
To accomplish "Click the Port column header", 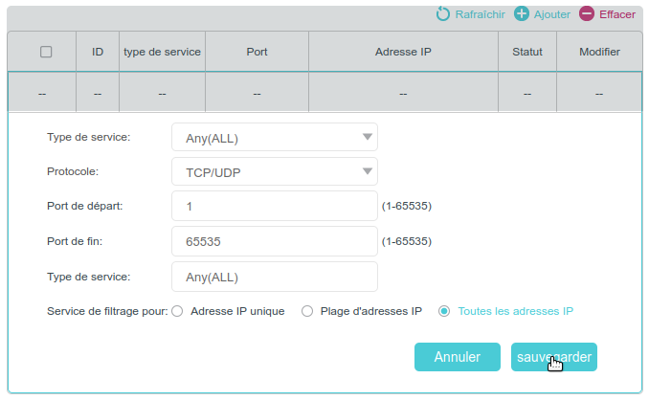I will [257, 52].
